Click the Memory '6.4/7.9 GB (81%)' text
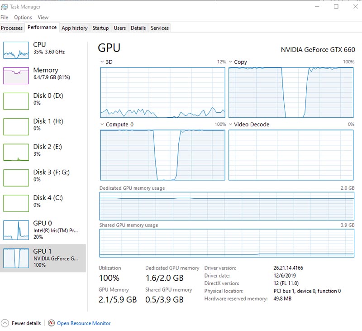The image size is (362, 331). pos(52,77)
